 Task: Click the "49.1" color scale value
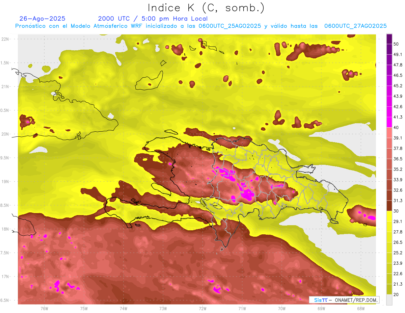click(x=398, y=54)
